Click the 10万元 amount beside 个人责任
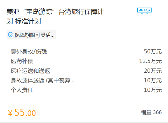This screenshot has height=123, width=168. click(153, 90)
